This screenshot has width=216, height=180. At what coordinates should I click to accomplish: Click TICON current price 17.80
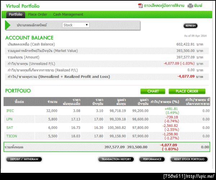[x=99, y=136]
